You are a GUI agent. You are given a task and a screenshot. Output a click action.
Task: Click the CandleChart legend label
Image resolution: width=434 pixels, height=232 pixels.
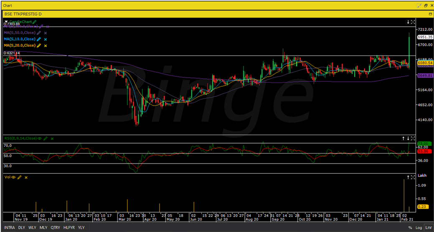click(21, 22)
